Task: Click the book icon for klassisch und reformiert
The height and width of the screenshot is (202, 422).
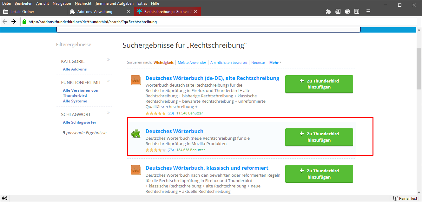Action: [x=136, y=170]
